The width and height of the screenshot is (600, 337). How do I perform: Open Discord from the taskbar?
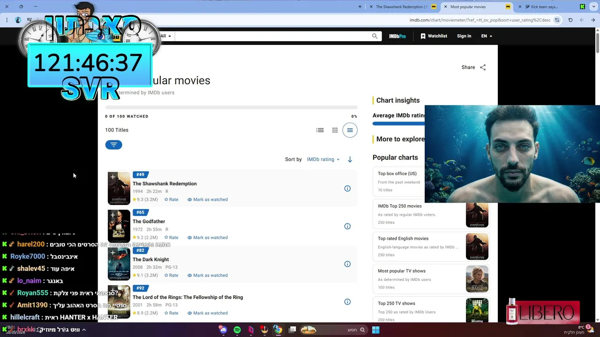223,330
